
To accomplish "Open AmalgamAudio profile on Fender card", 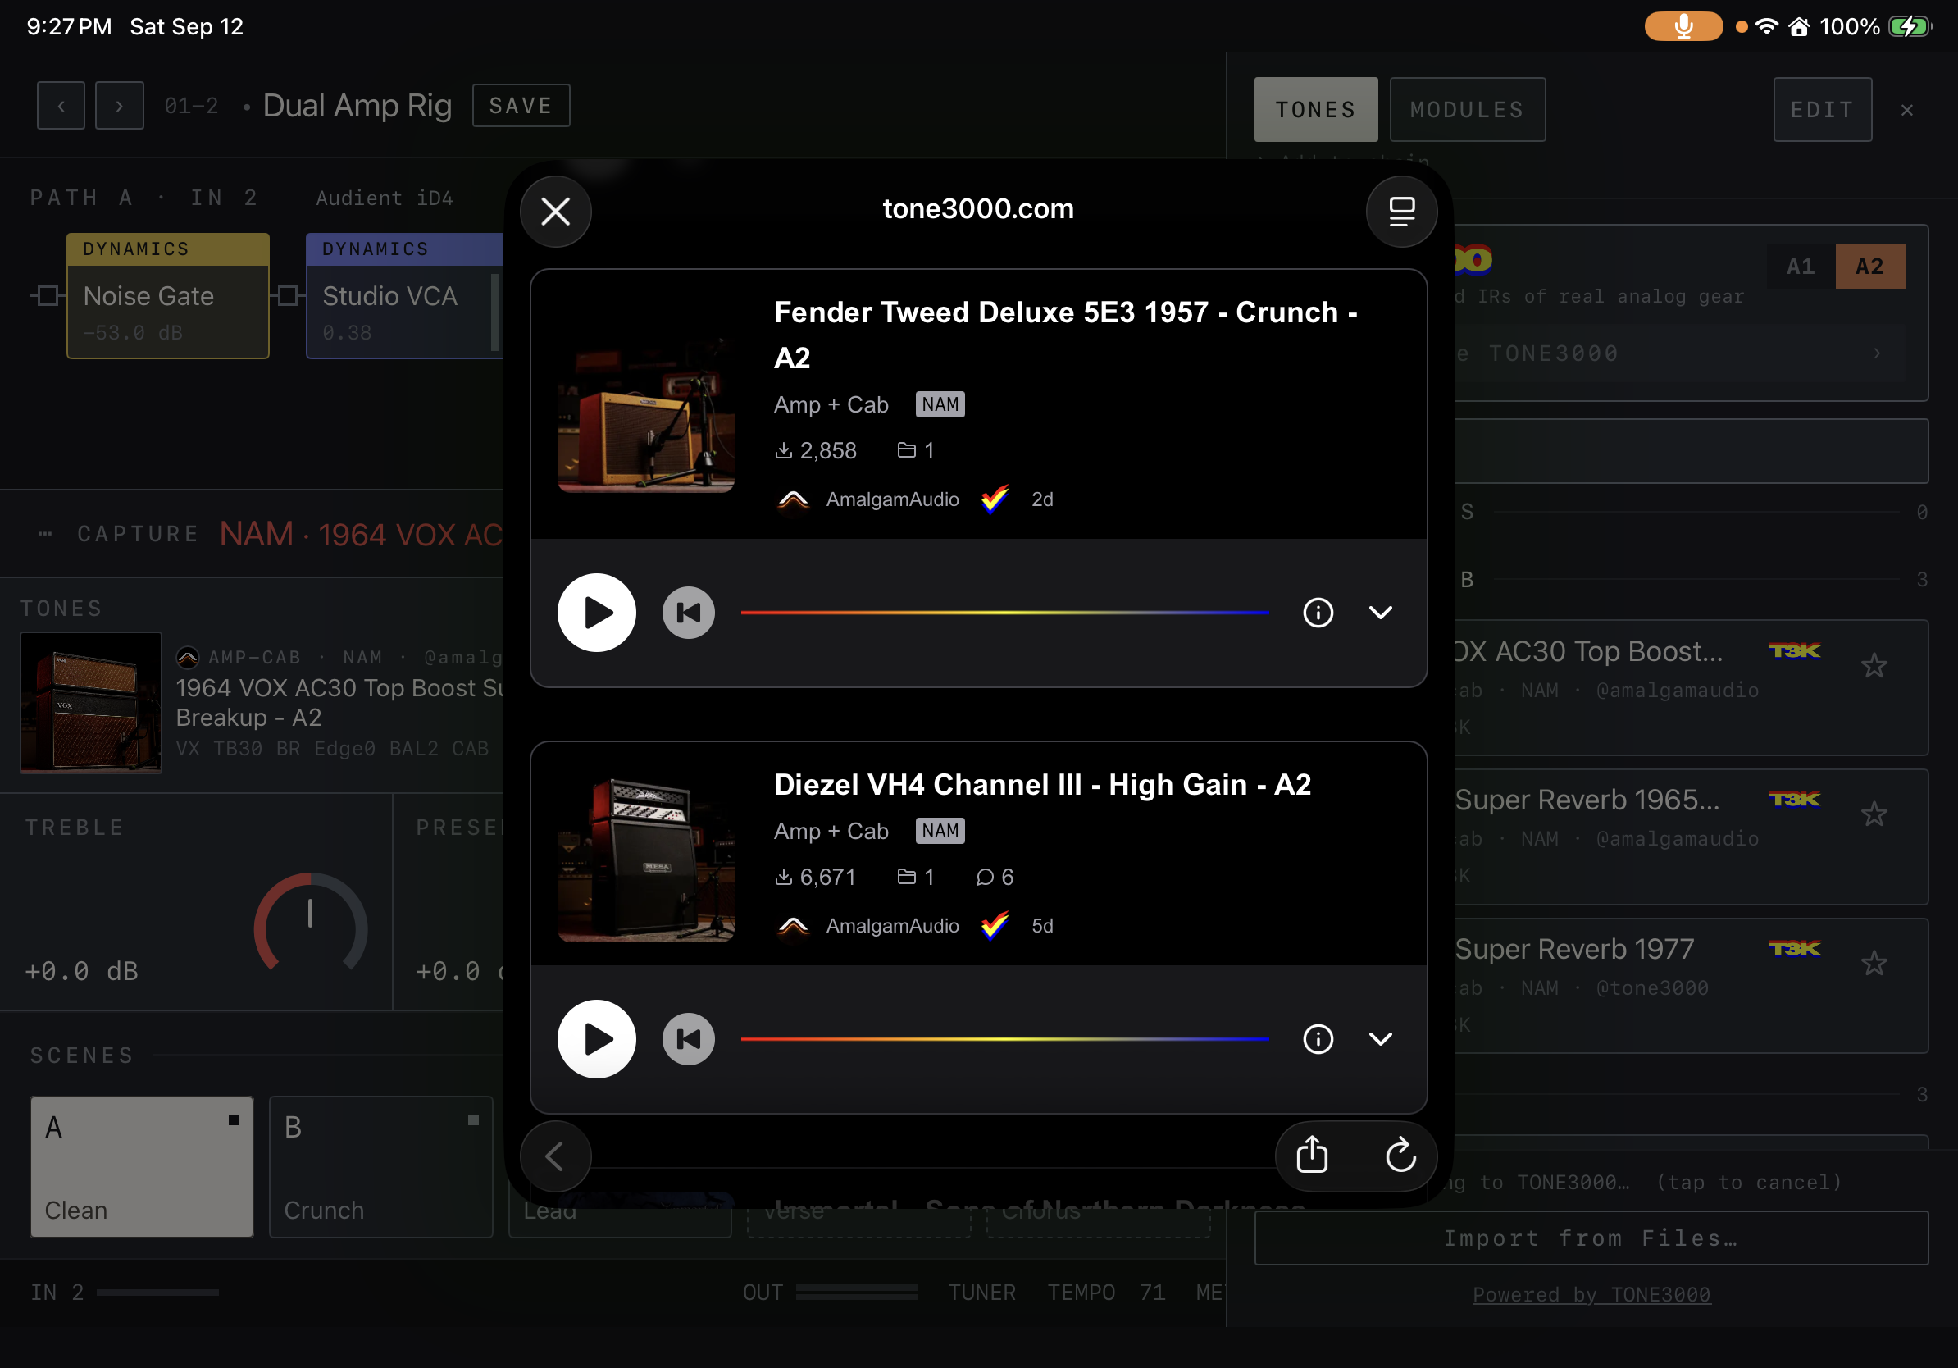I will (891, 499).
